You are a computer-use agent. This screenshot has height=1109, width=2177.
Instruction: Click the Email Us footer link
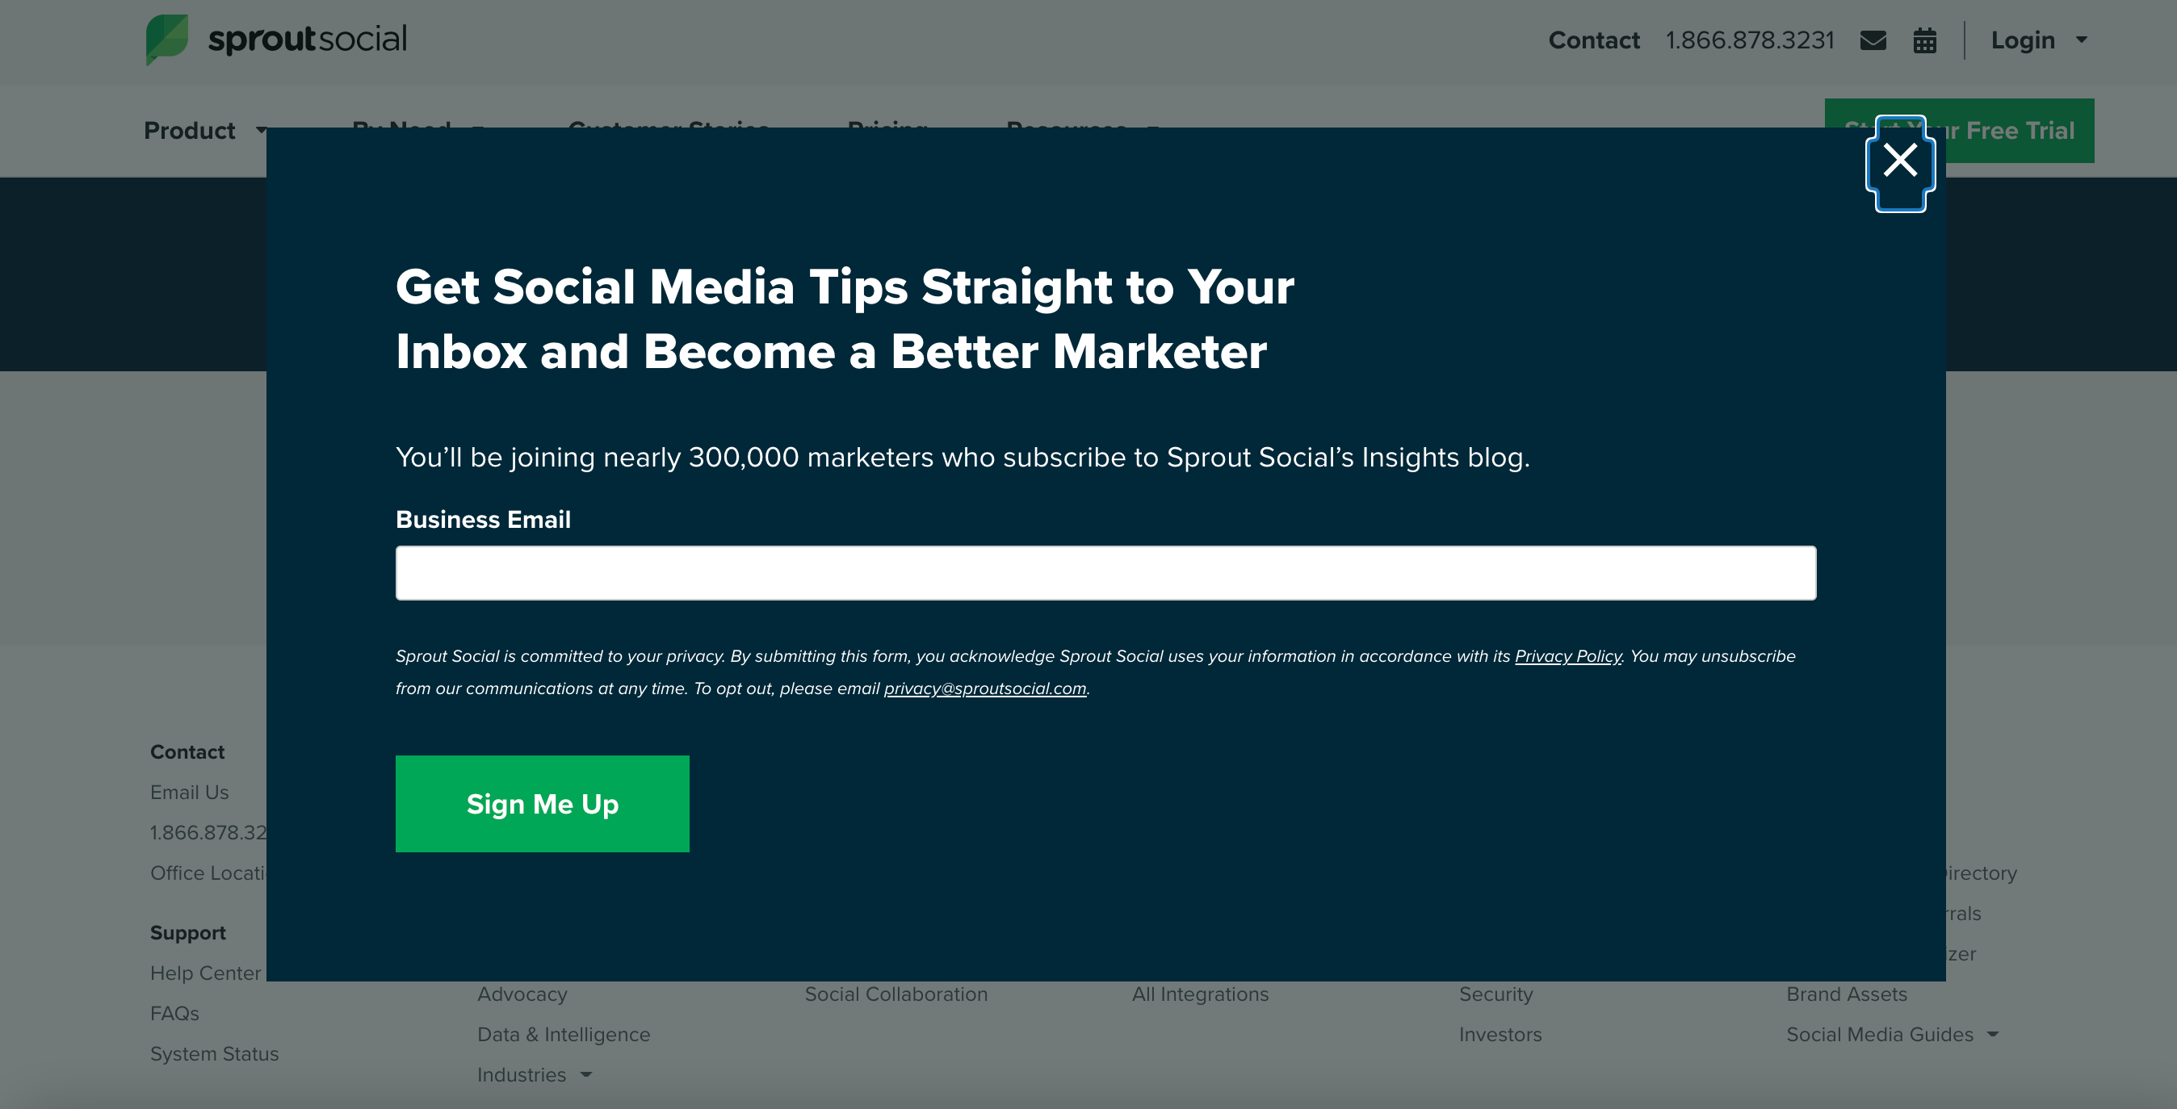click(189, 793)
